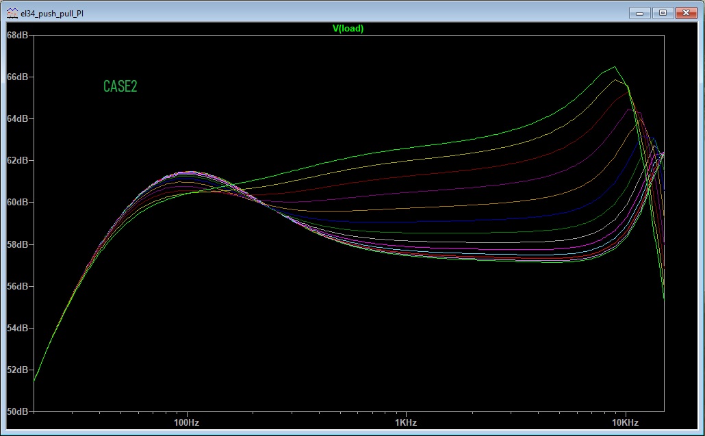Click the el34_push_pull_PI window title text
This screenshot has width=705, height=436.
[52, 14]
